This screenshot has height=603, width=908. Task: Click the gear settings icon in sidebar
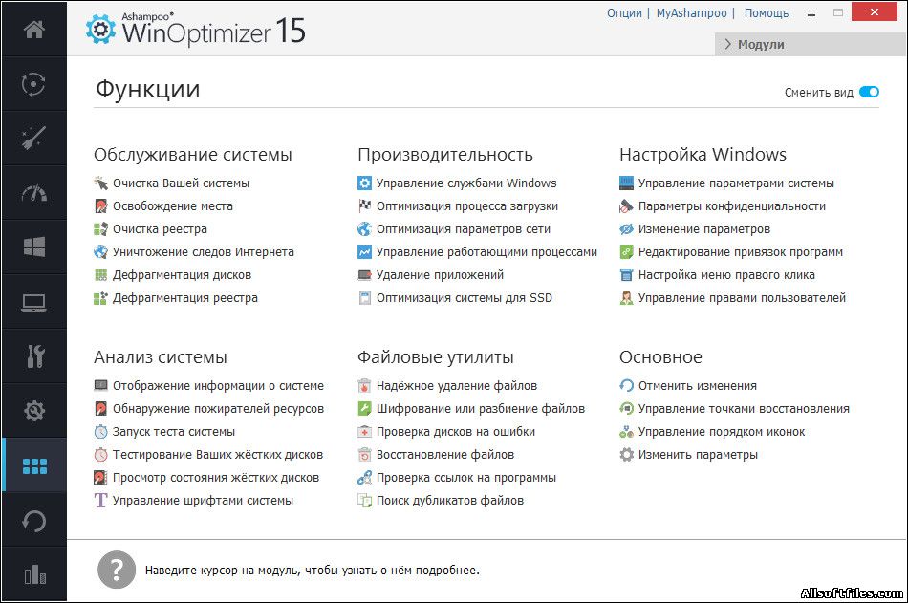point(34,411)
